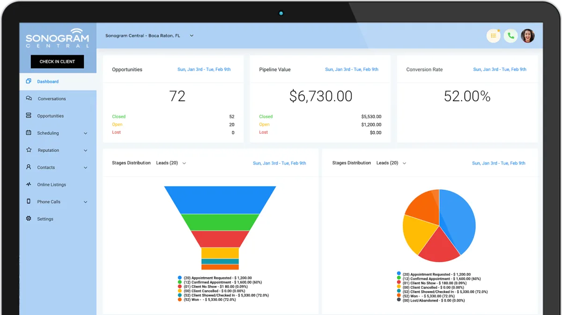Click the Reputation star icon

point(29,150)
